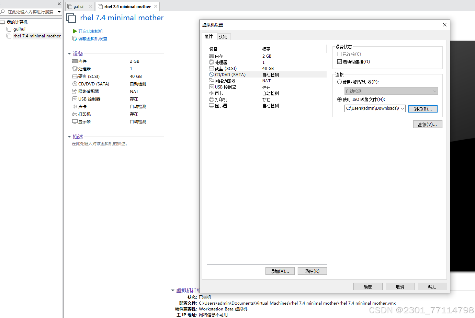475x318 pixels.
Task: Click the 40 GB summary value in dialog
Action: [x=268, y=69]
